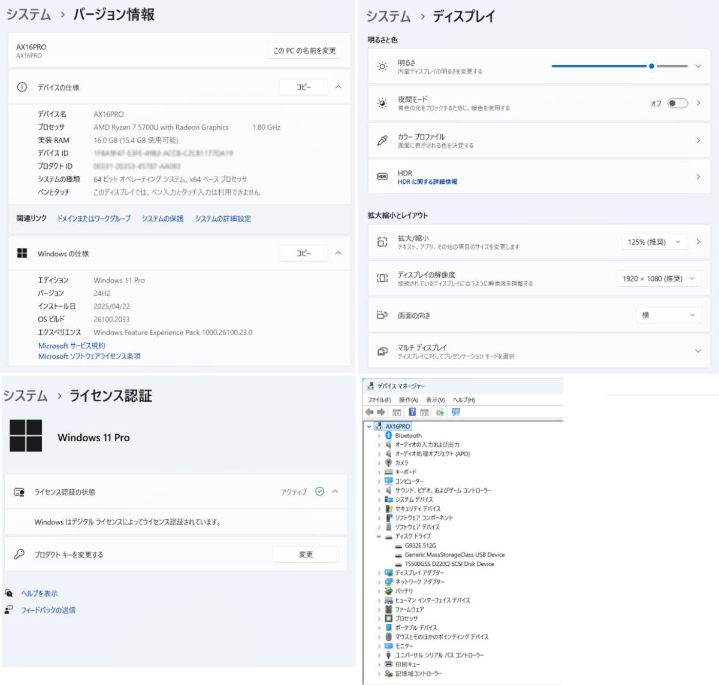Select Generic MassStorageClass USB Device
The width and height of the screenshot is (719, 685).
454,554
